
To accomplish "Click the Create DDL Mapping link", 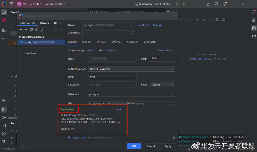I will [150, 25].
